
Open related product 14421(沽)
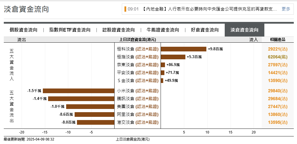tap(277, 72)
